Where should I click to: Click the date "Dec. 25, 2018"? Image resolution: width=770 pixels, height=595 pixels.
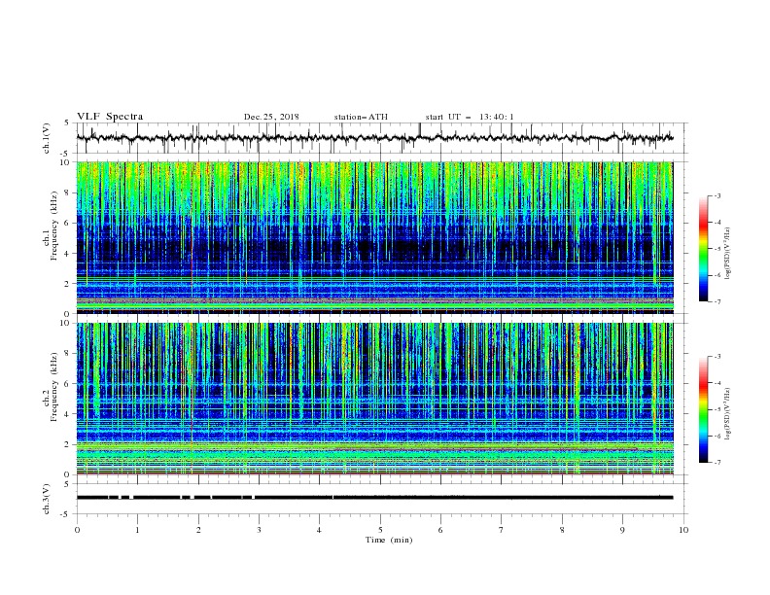pos(271,117)
